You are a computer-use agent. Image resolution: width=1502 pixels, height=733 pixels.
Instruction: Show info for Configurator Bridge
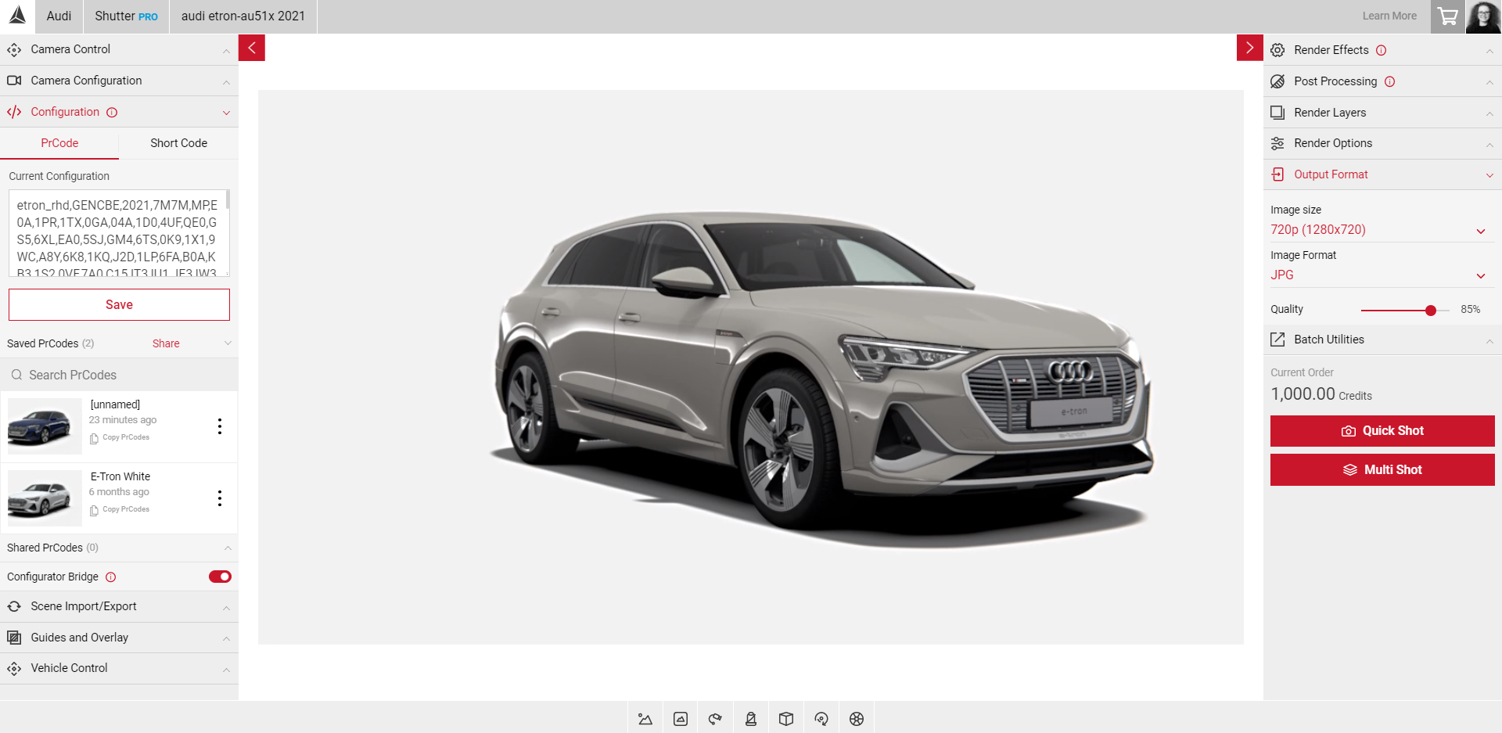click(x=111, y=577)
